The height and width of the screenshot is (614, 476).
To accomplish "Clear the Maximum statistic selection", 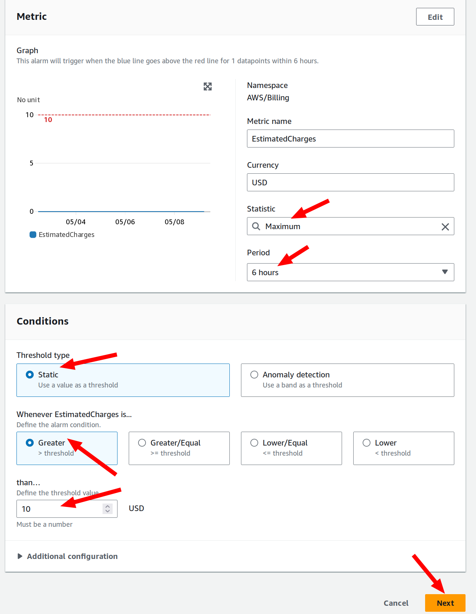I will (445, 227).
